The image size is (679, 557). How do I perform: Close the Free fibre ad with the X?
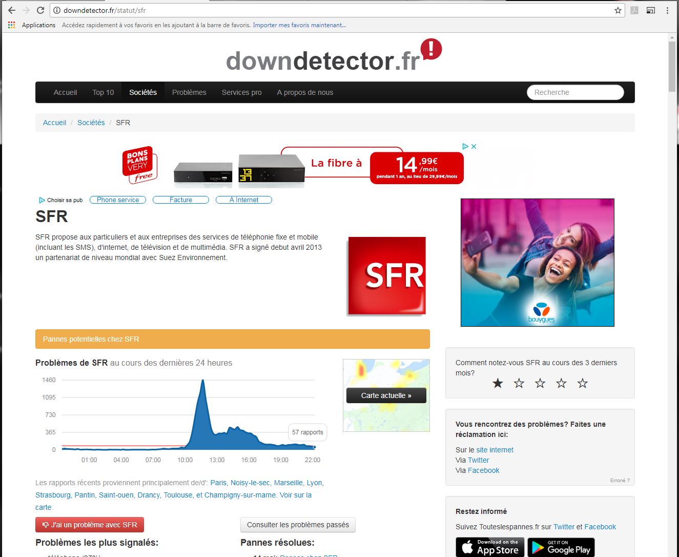(474, 146)
